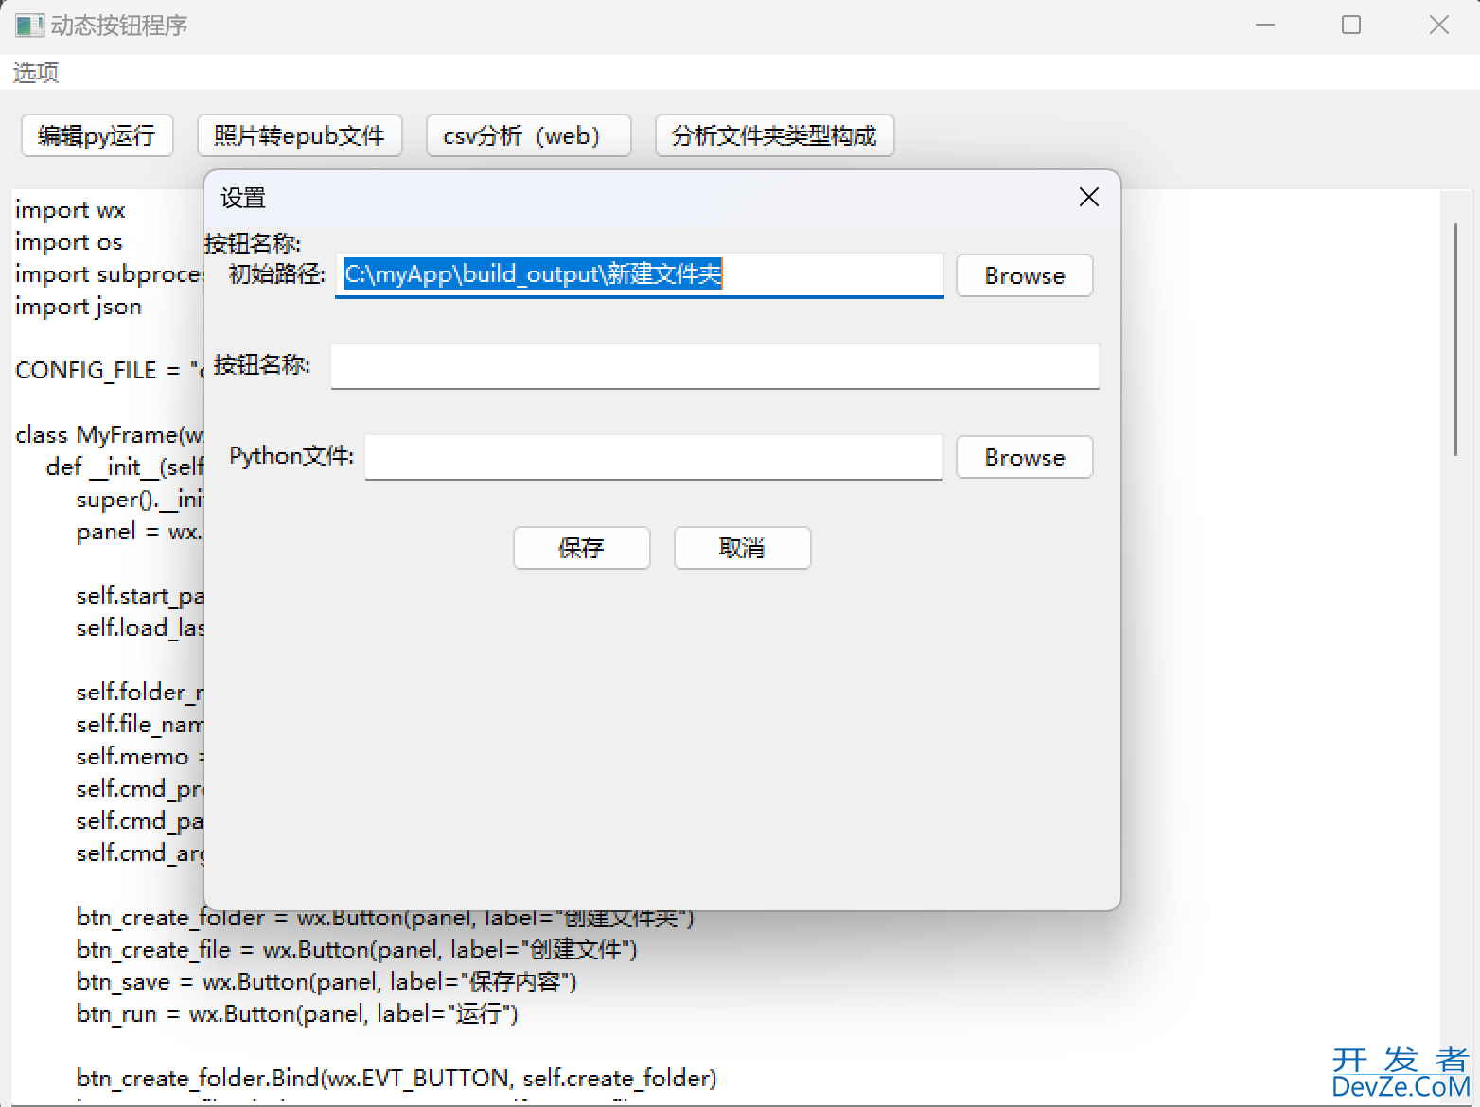1480x1107 pixels.
Task: Save settings with the 保存 button
Action: click(x=581, y=548)
